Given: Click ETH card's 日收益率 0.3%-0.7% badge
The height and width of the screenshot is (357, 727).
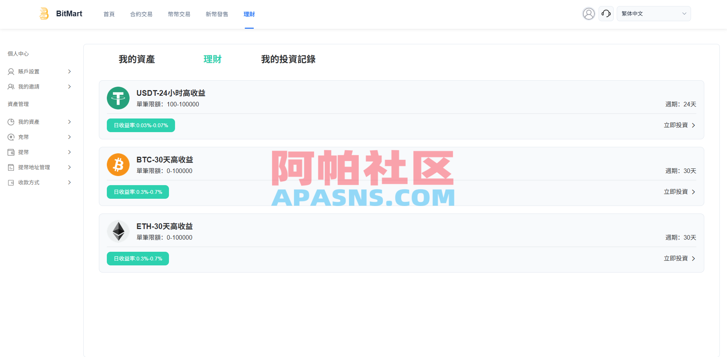Looking at the screenshot, I should 138,259.
